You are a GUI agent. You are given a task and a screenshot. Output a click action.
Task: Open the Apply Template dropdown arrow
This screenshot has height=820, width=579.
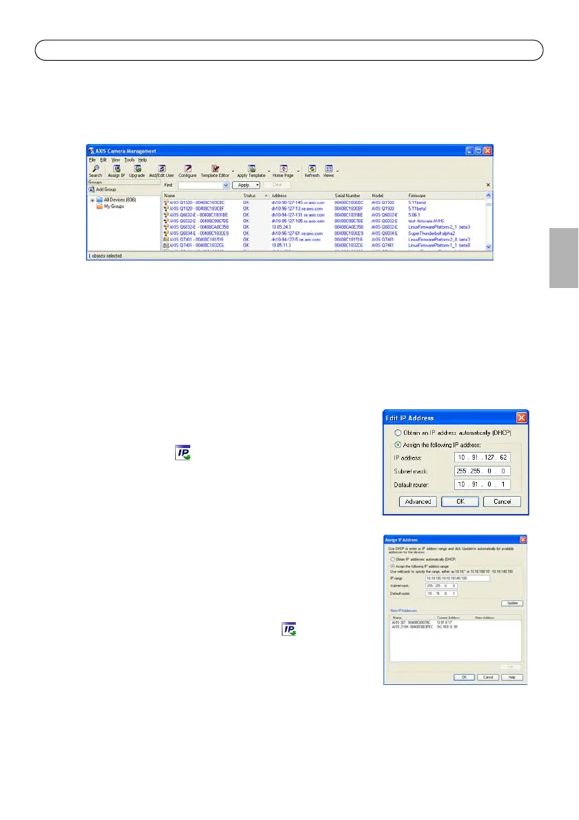[x=269, y=171]
